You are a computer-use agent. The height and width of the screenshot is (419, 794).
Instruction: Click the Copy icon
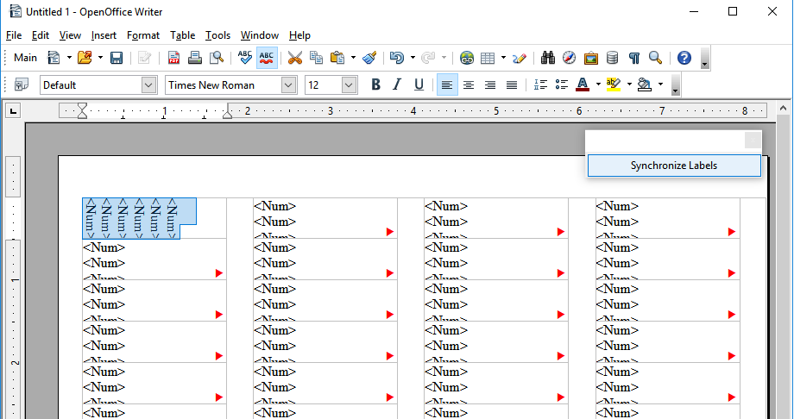(x=317, y=58)
